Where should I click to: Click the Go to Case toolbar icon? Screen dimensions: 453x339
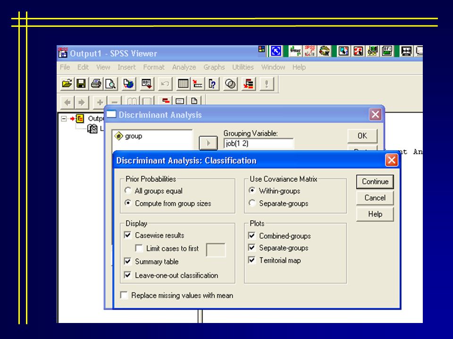[x=198, y=84]
